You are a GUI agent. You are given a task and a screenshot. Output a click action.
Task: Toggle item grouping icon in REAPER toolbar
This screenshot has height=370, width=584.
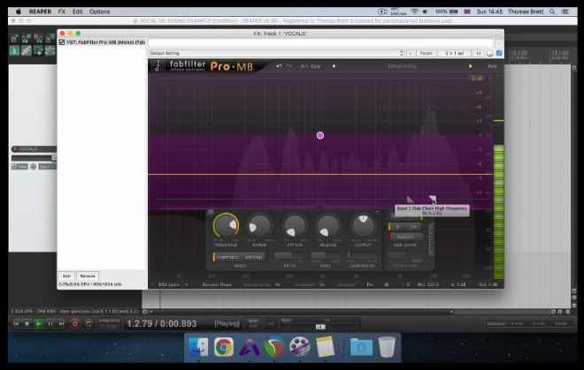27,50
